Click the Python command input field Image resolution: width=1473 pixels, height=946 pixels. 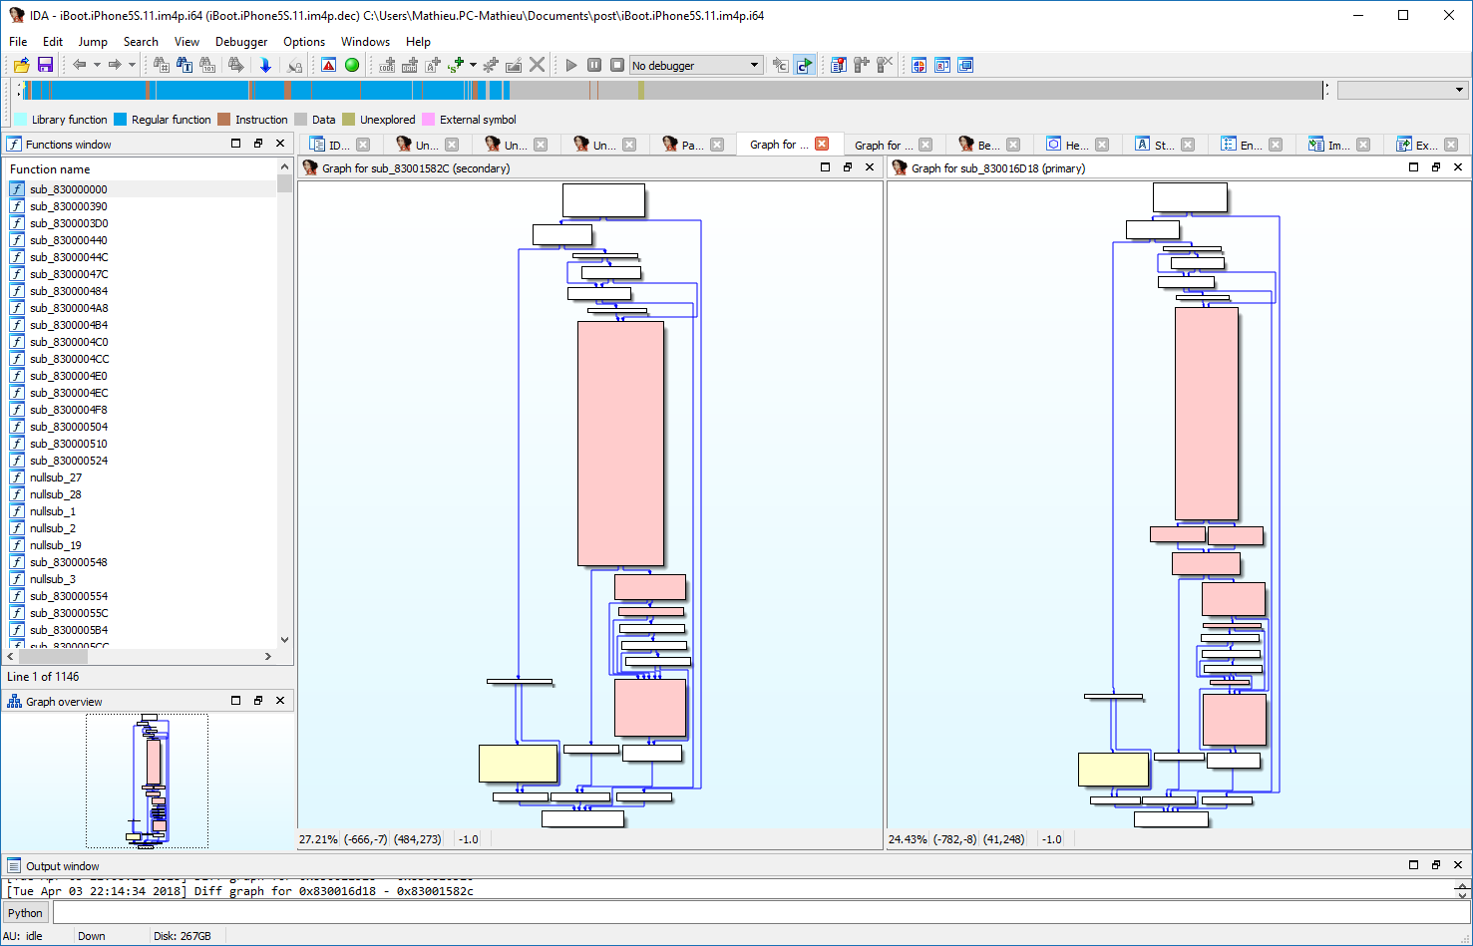pyautogui.click(x=758, y=912)
